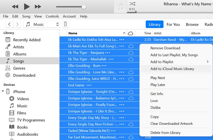213x140 pixels.
Task: Sort by the Artist column
Action: [157, 33]
